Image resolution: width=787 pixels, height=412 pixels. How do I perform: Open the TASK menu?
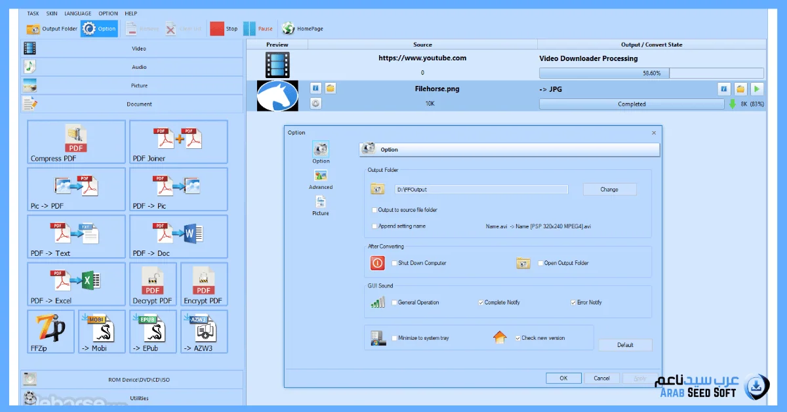[x=33, y=13]
